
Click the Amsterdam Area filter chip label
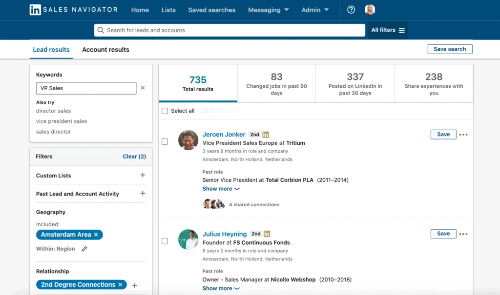click(66, 235)
